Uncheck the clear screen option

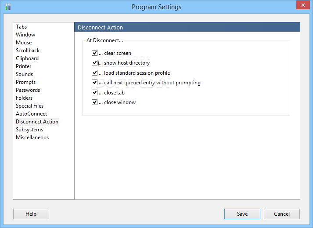pos(95,53)
